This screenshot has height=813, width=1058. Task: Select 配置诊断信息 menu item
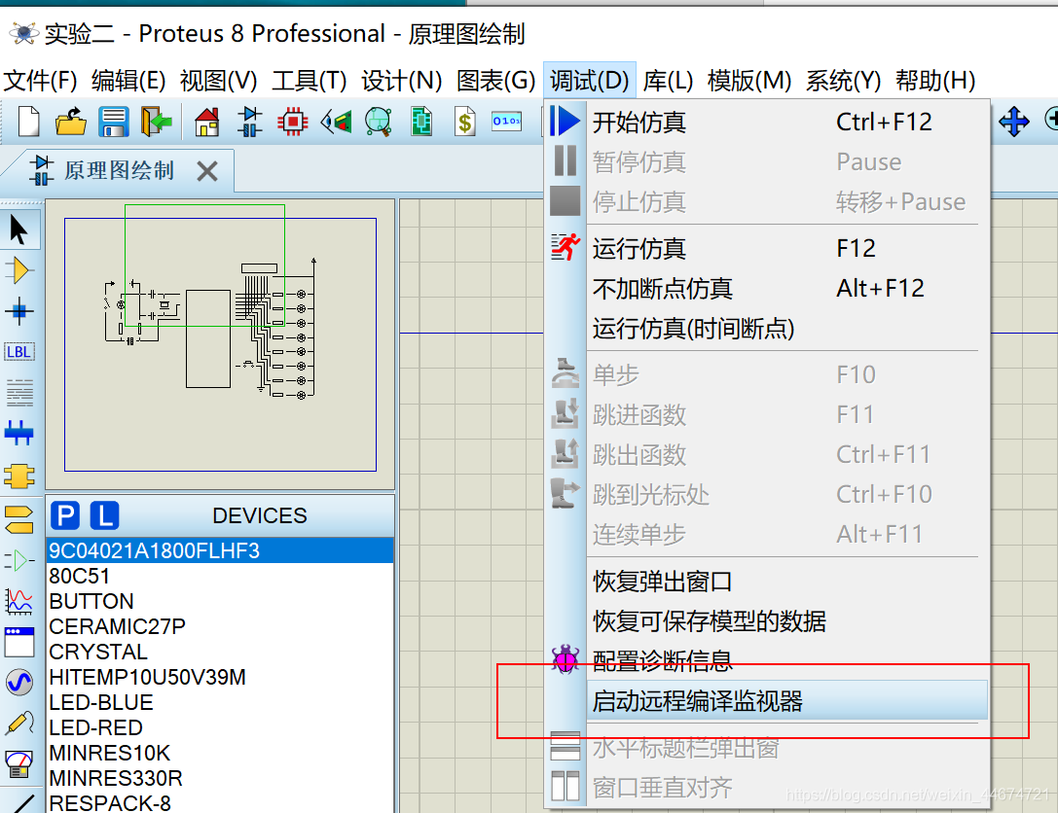(x=769, y=660)
